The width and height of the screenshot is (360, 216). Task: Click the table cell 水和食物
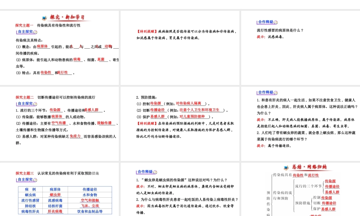click(x=90, y=195)
